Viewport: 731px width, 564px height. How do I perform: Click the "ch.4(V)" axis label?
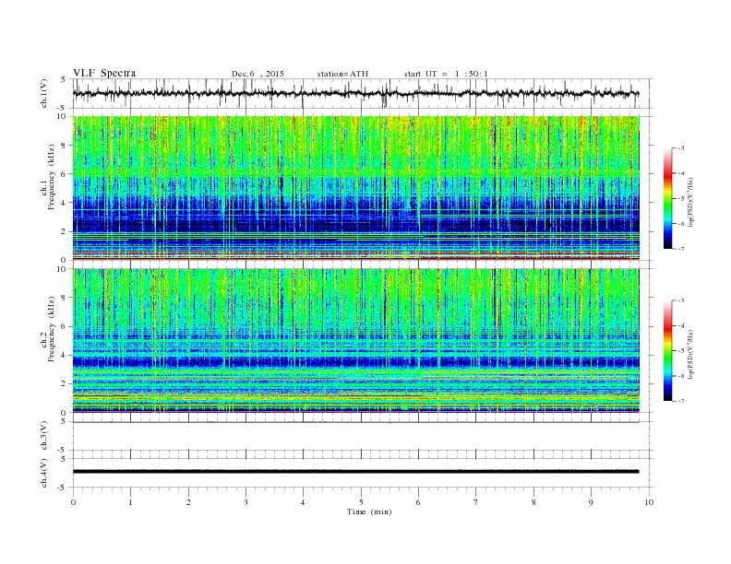[43, 474]
